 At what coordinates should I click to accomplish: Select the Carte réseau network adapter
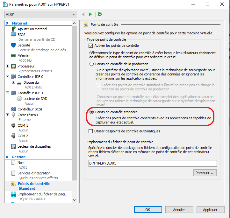point(27,115)
